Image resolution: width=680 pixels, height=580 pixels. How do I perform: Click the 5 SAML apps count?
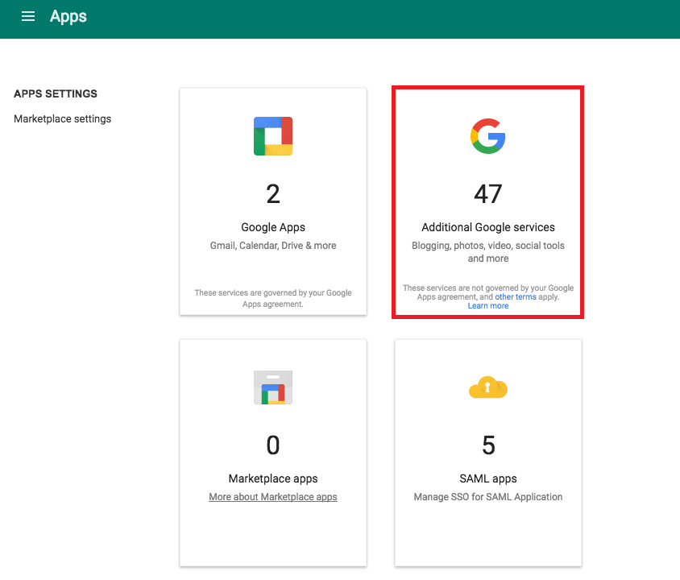pos(487,445)
